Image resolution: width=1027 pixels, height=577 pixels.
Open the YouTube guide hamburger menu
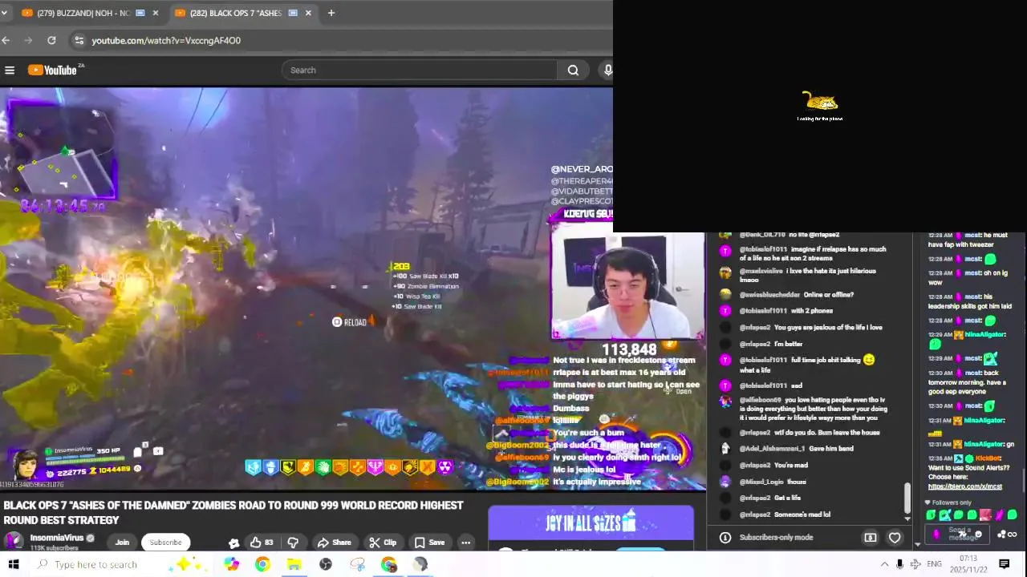tap(10, 71)
